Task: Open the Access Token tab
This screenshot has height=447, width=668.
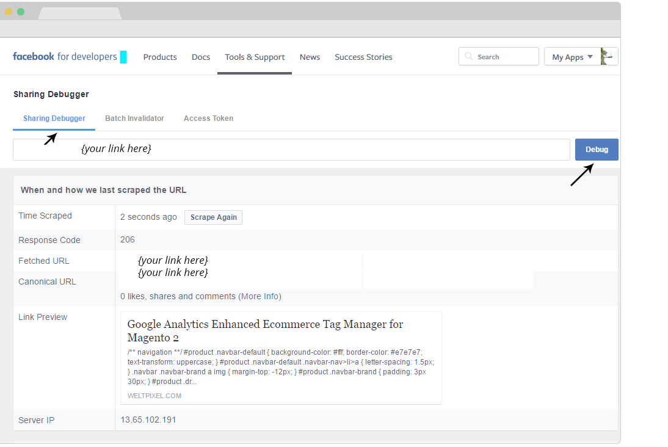Action: [208, 118]
